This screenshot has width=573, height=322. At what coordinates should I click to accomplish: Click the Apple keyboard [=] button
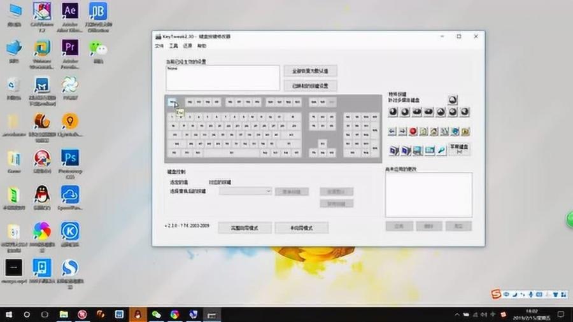click(x=459, y=149)
